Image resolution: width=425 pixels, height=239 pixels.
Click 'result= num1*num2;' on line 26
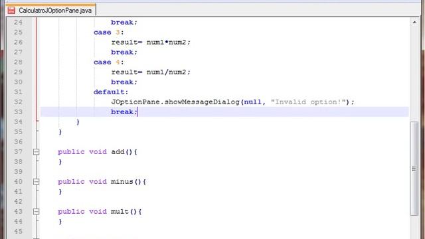[151, 42]
